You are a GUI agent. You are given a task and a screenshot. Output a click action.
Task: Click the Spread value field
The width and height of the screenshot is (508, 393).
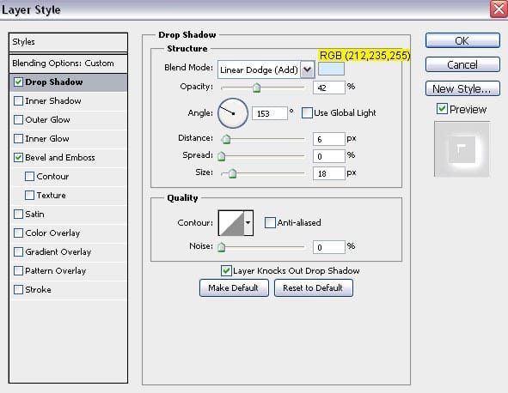pos(329,156)
